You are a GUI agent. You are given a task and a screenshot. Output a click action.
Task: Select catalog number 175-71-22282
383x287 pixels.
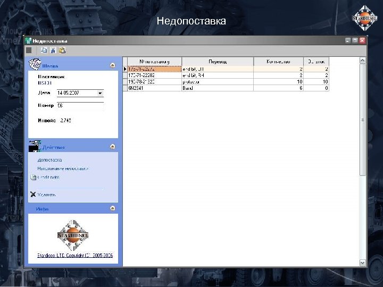(155, 75)
